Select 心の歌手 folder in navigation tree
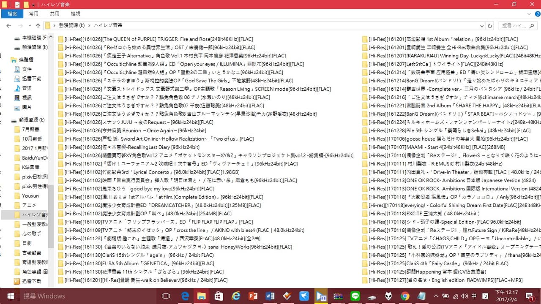 (x=31, y=234)
